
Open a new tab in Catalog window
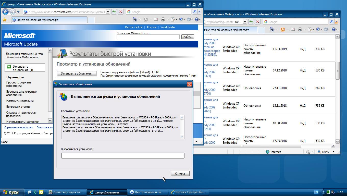click(262, 30)
